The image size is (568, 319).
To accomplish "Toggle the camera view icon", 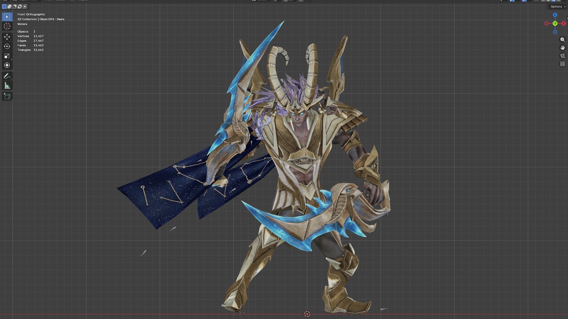I will pyautogui.click(x=562, y=56).
